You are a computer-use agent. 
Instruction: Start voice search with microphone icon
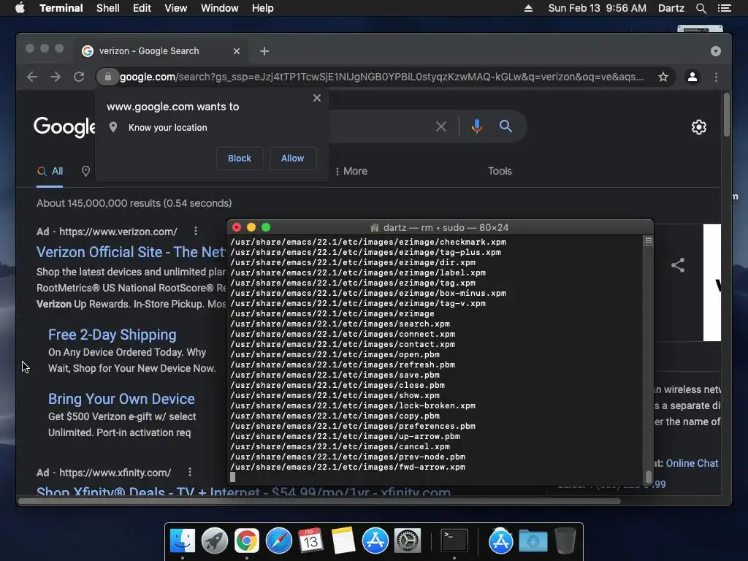pos(476,126)
